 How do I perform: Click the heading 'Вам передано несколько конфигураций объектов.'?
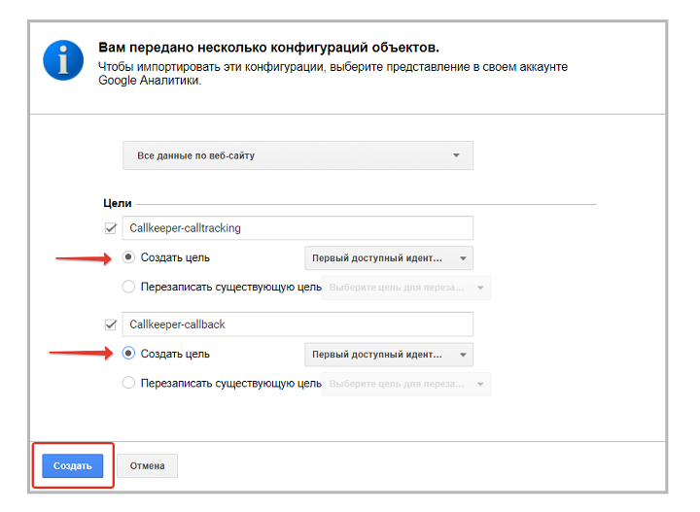268,48
